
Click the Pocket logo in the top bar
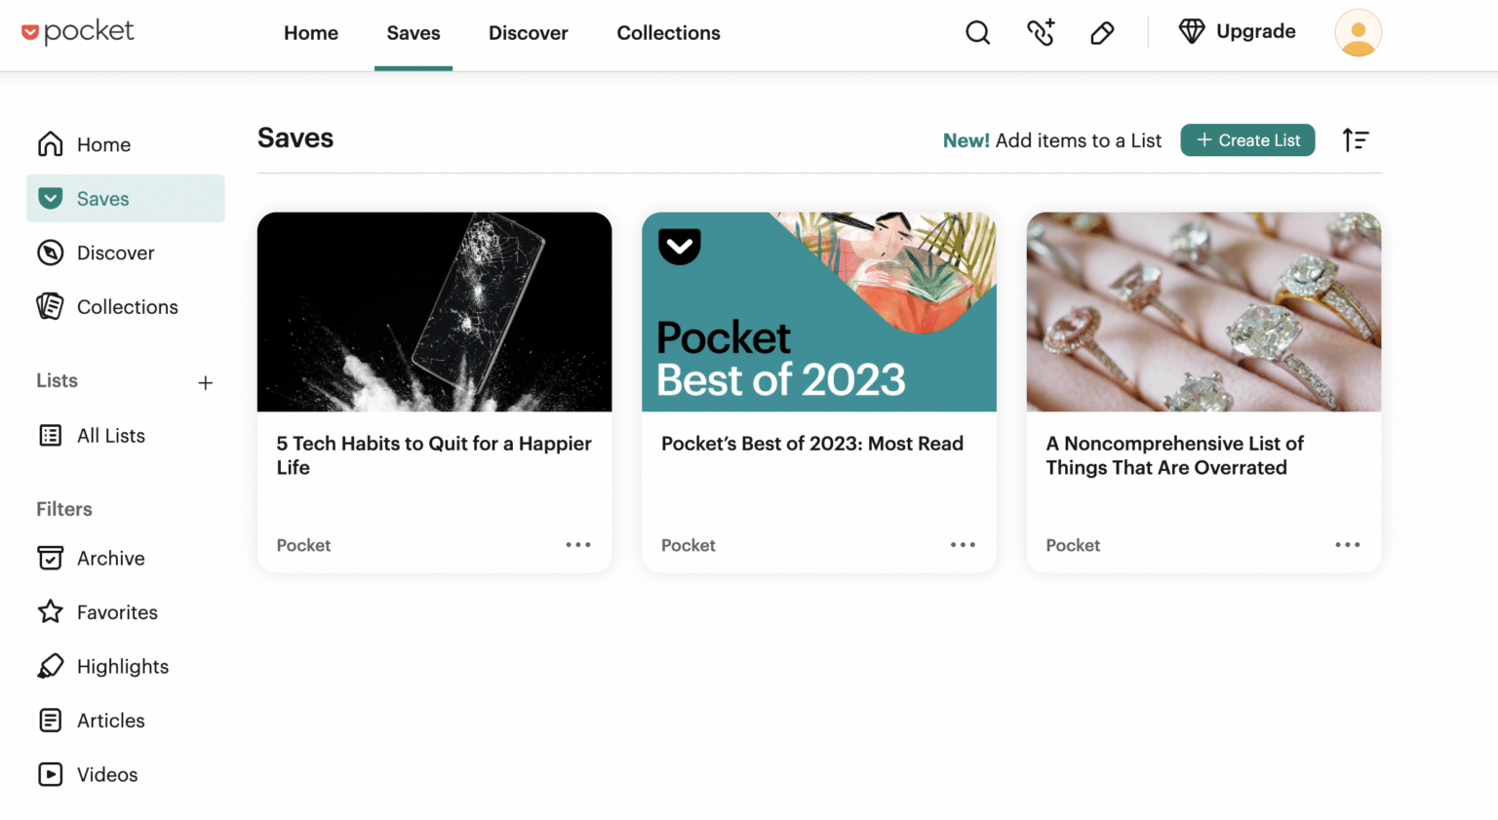78,30
